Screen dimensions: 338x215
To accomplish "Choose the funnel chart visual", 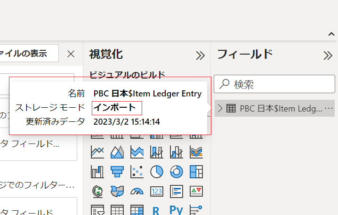I will pyautogui.click(x=117, y=171).
